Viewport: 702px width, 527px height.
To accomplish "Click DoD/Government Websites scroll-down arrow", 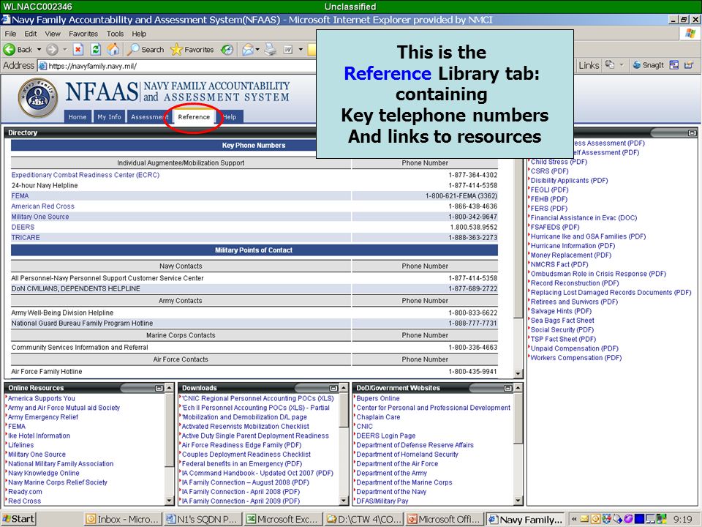I will click(x=518, y=501).
